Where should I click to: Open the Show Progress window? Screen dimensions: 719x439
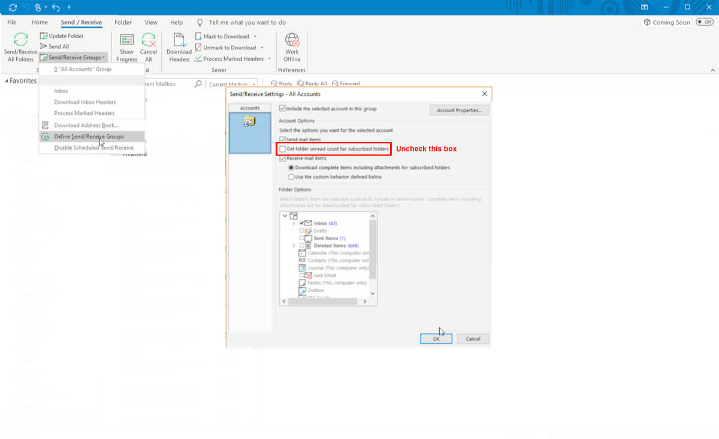pos(127,48)
